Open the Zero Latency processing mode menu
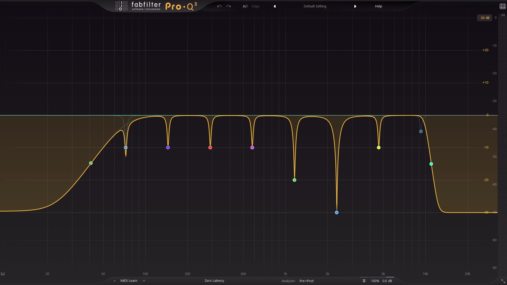507x285 pixels. 214,281
